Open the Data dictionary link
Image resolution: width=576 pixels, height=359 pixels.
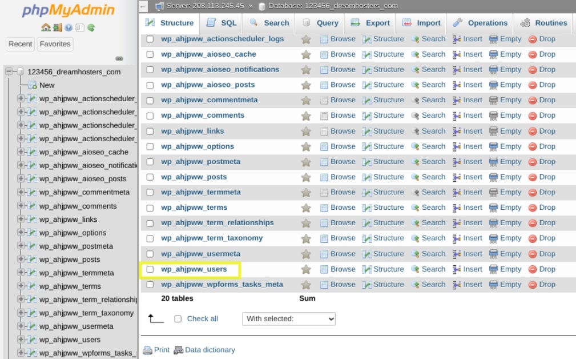[210, 350]
